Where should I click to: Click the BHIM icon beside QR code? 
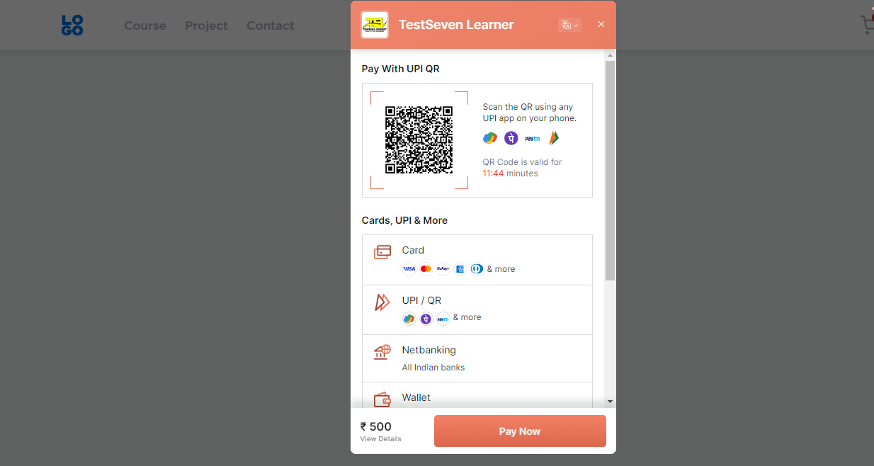point(553,138)
